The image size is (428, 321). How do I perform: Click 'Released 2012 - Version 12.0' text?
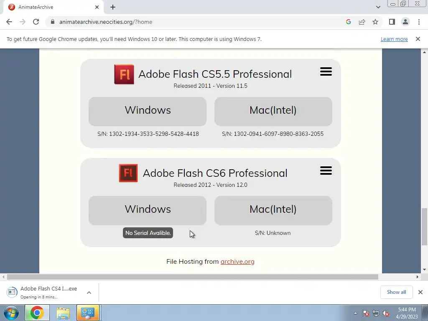pyautogui.click(x=211, y=185)
